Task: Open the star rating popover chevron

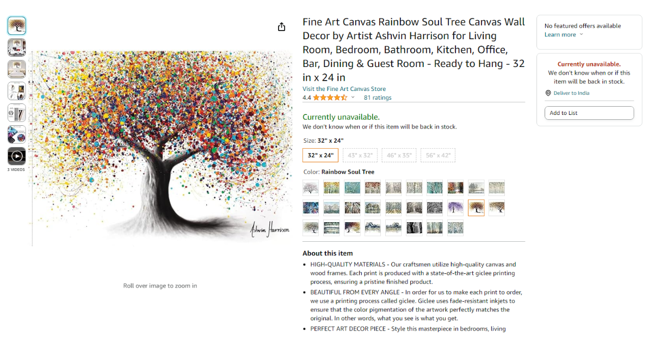Action: tap(353, 97)
